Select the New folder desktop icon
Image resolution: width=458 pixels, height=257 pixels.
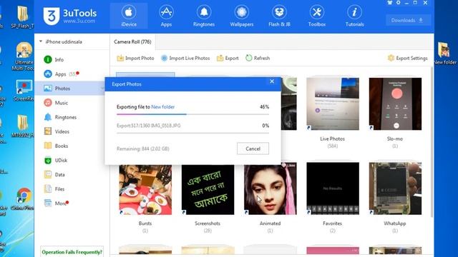[x=445, y=53]
